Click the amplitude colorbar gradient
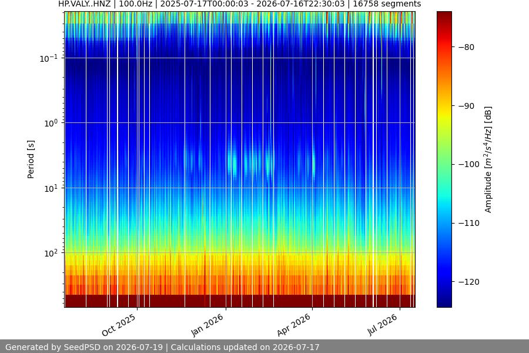 pyautogui.click(x=444, y=159)
